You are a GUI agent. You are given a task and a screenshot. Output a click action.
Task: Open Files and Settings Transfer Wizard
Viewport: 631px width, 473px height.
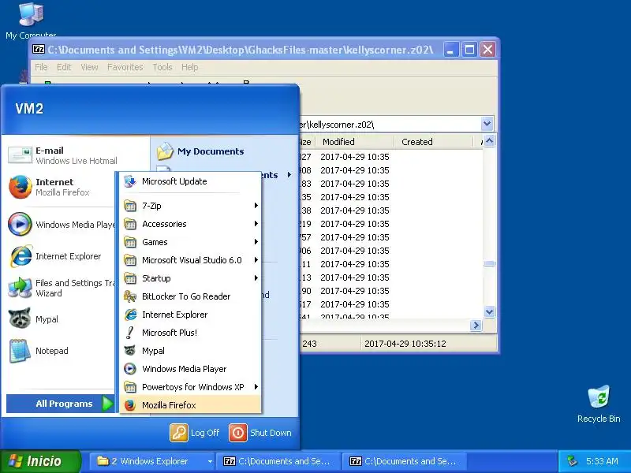click(61, 288)
